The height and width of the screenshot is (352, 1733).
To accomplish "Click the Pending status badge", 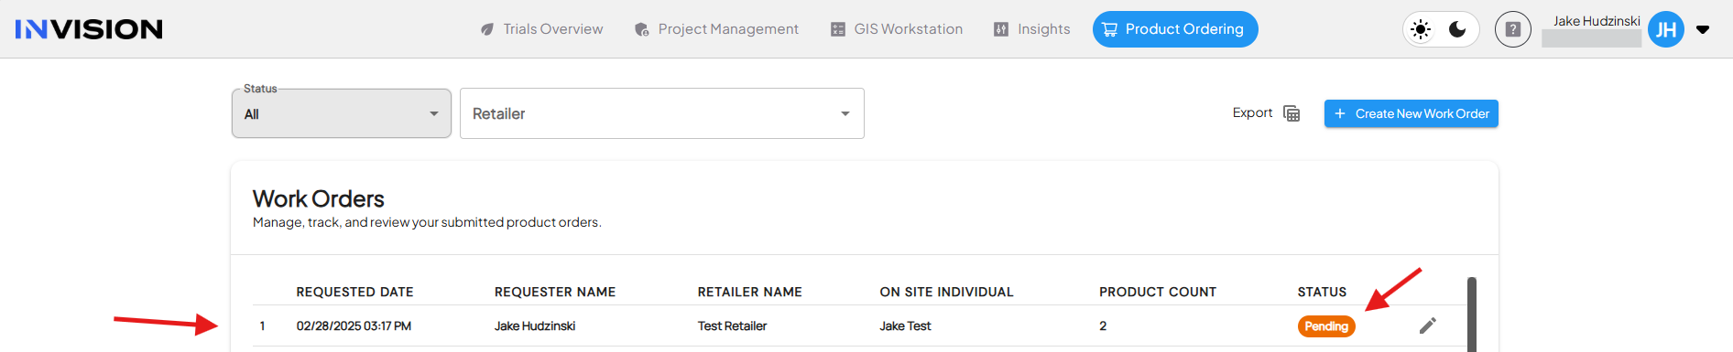I will pyautogui.click(x=1326, y=326).
